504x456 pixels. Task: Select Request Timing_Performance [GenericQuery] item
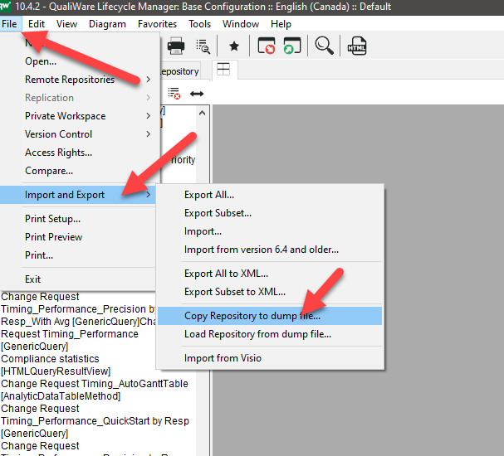pyautogui.click(x=70, y=340)
